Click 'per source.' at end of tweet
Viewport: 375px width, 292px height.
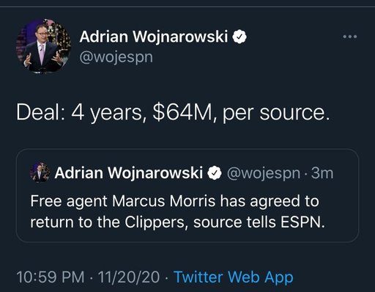pyautogui.click(x=276, y=114)
